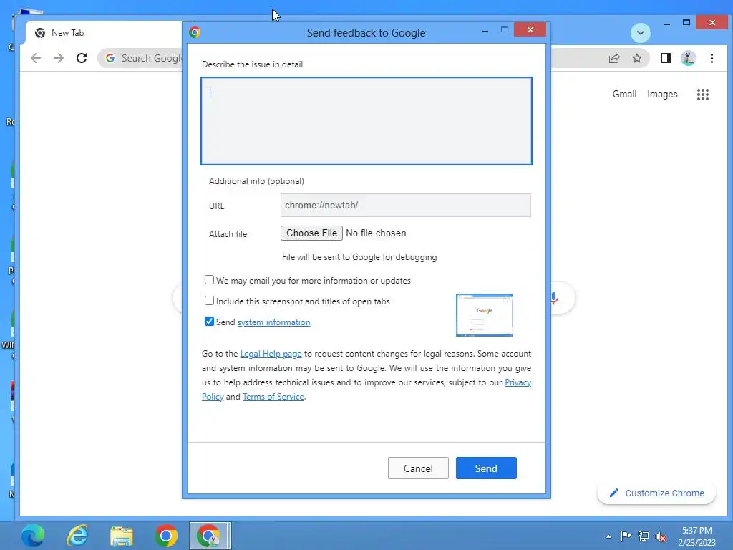Open Chrome side panel icon
This screenshot has height=550, width=733.
pos(665,58)
